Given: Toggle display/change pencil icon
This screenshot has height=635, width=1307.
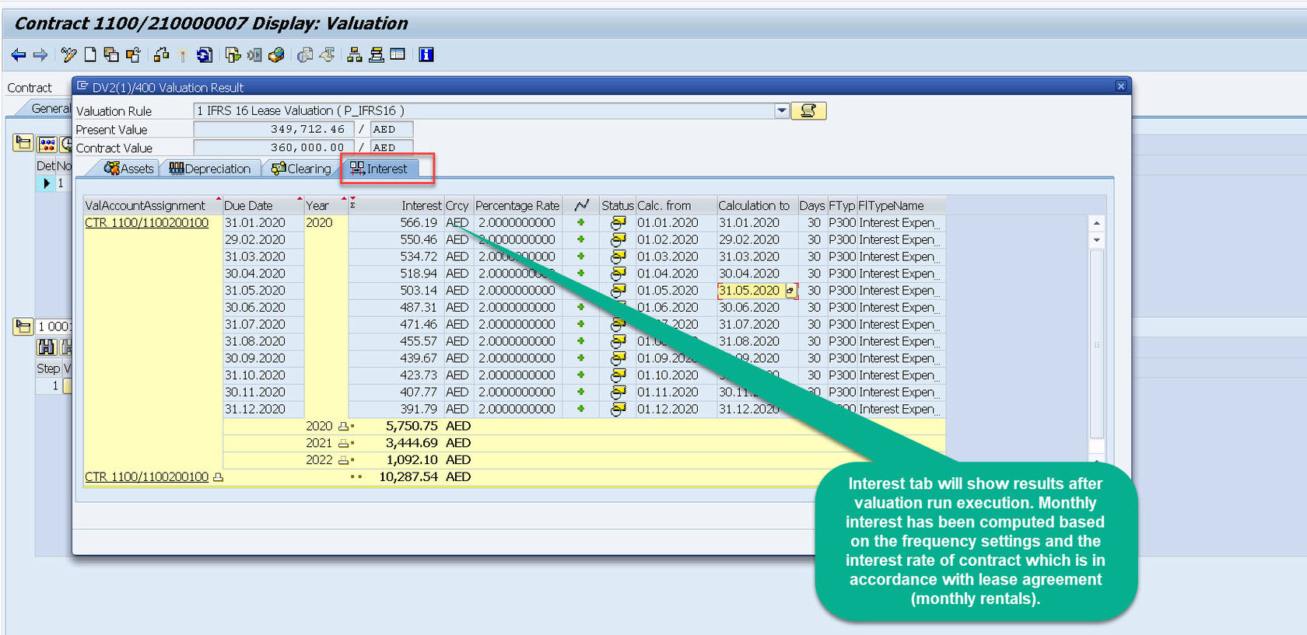Looking at the screenshot, I should 68,55.
